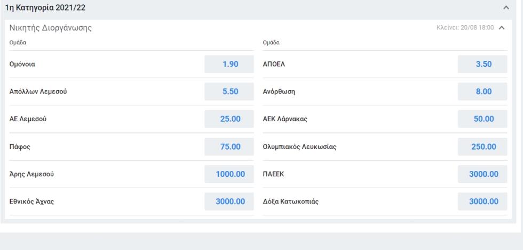Image resolution: width=523 pixels, height=250 pixels.
Task: Click the Ολυμπιακός Λευκωσίας team name
Action: pos(299,147)
